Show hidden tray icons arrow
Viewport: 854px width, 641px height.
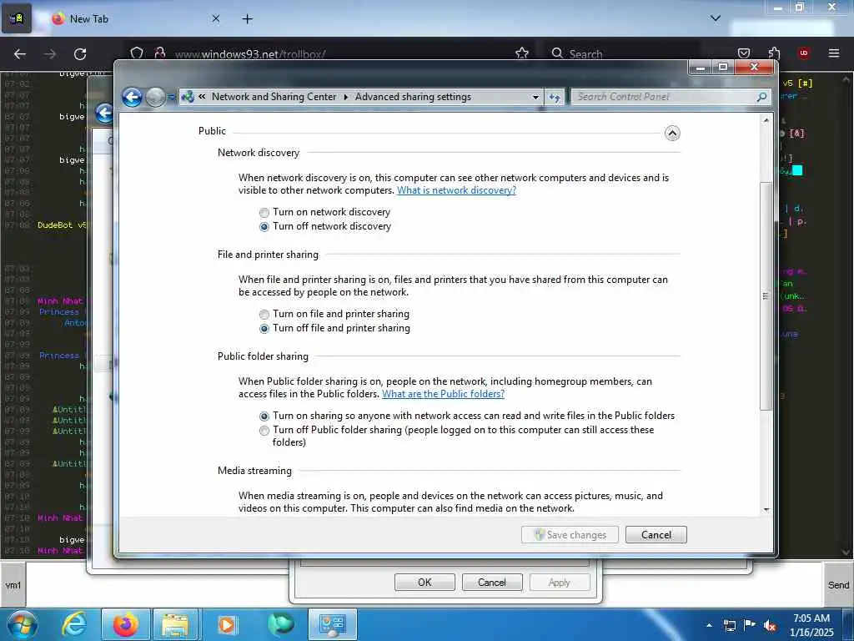(x=709, y=625)
